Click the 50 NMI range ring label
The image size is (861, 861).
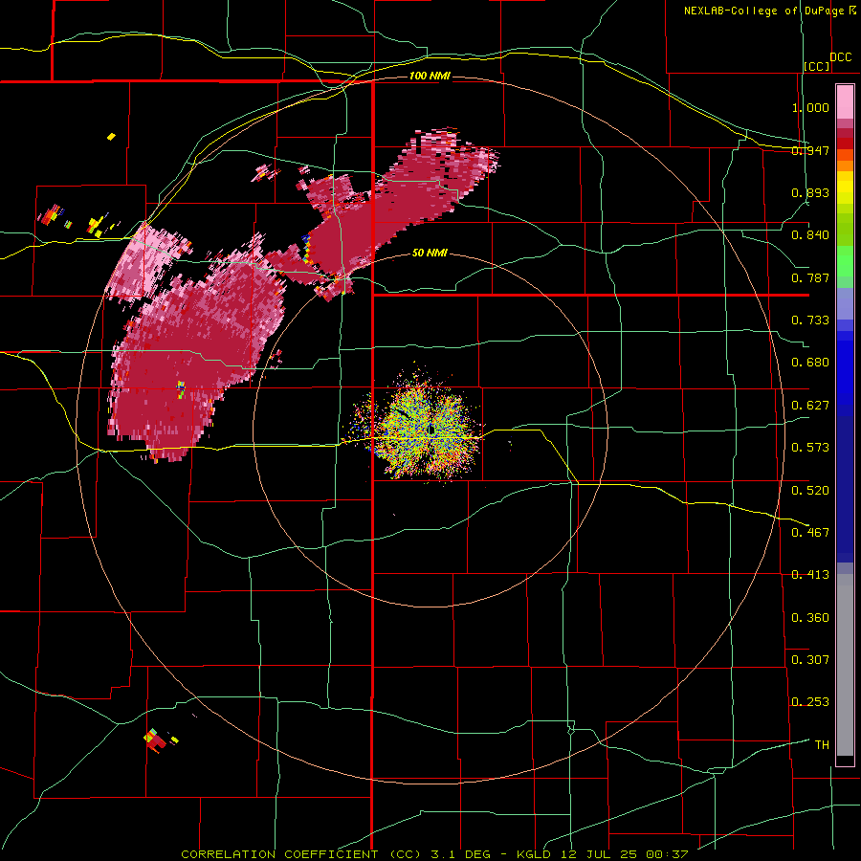430,253
